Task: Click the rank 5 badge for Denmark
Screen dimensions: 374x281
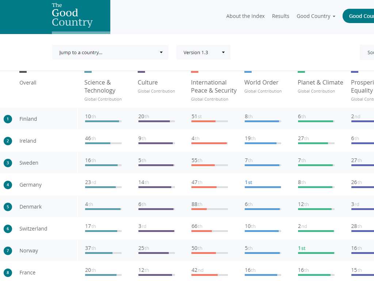Action: point(8,207)
